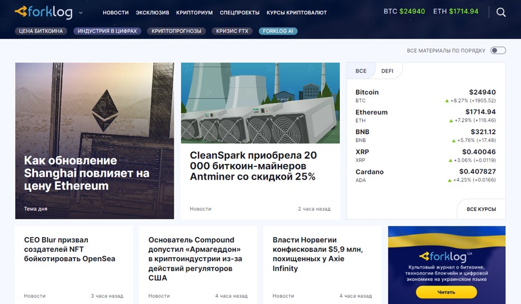Open CleanSpark Antminer article headline
The width and height of the screenshot is (521, 304).
point(253,166)
